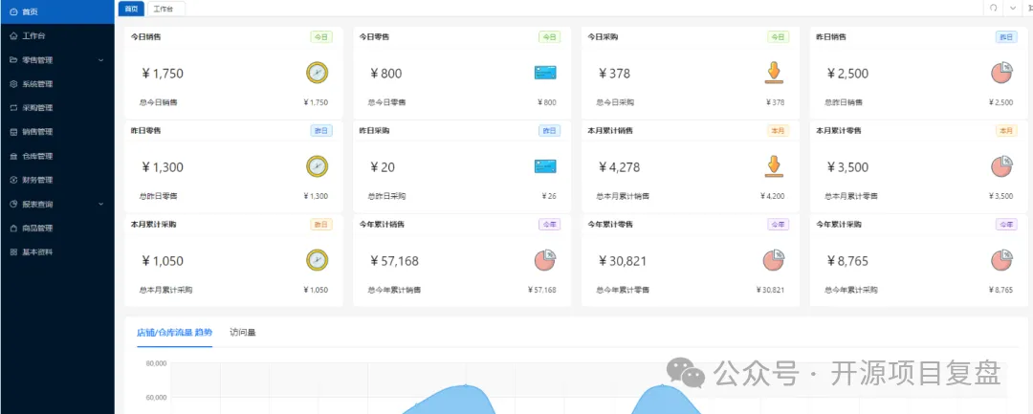Screen dimensions: 1033x414
Task: Select the 店铺/仓库流量 趋势 chart tab
Action: [175, 333]
